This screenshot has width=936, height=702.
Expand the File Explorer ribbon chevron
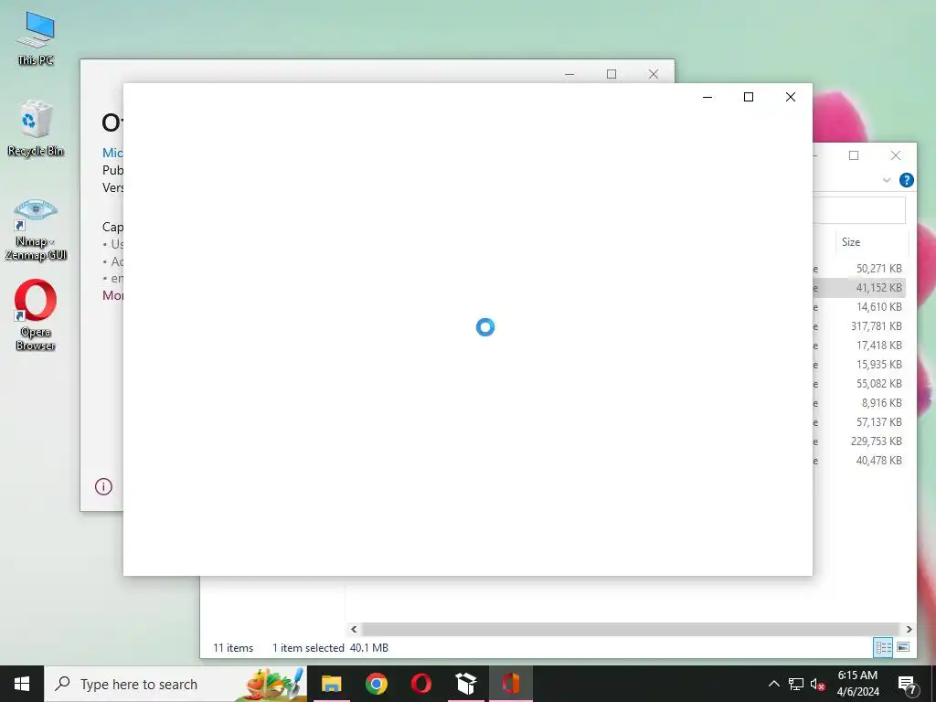click(887, 180)
